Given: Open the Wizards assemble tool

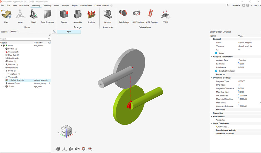Looking at the screenshot, I should (108, 14).
